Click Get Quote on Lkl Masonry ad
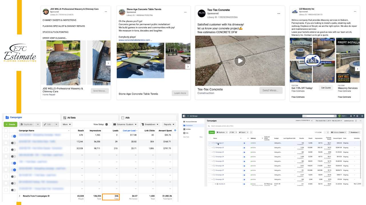The height and width of the screenshot is (205, 366). click(x=326, y=88)
